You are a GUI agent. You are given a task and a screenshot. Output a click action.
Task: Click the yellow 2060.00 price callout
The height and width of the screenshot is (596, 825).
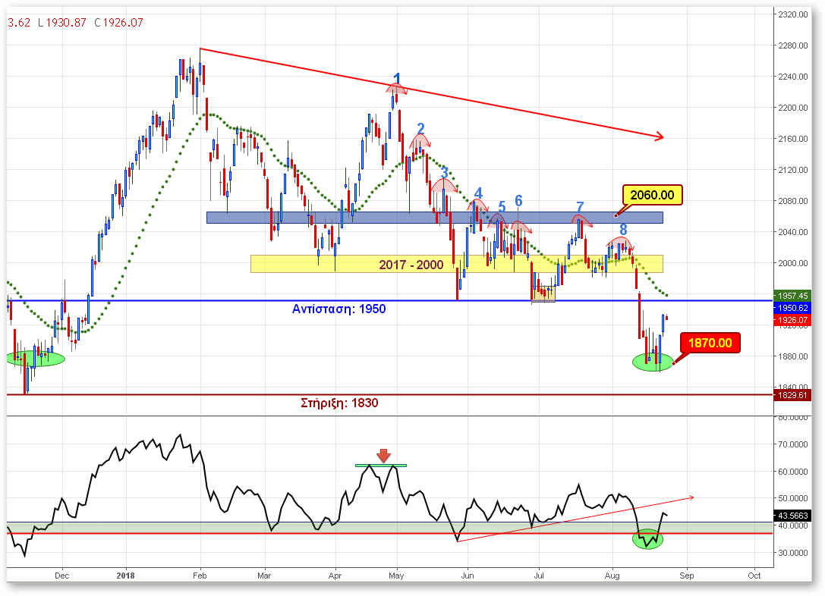653,195
